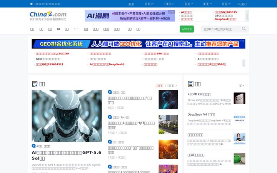Open the GEO排名优化系统 banner ad

coord(138,44)
